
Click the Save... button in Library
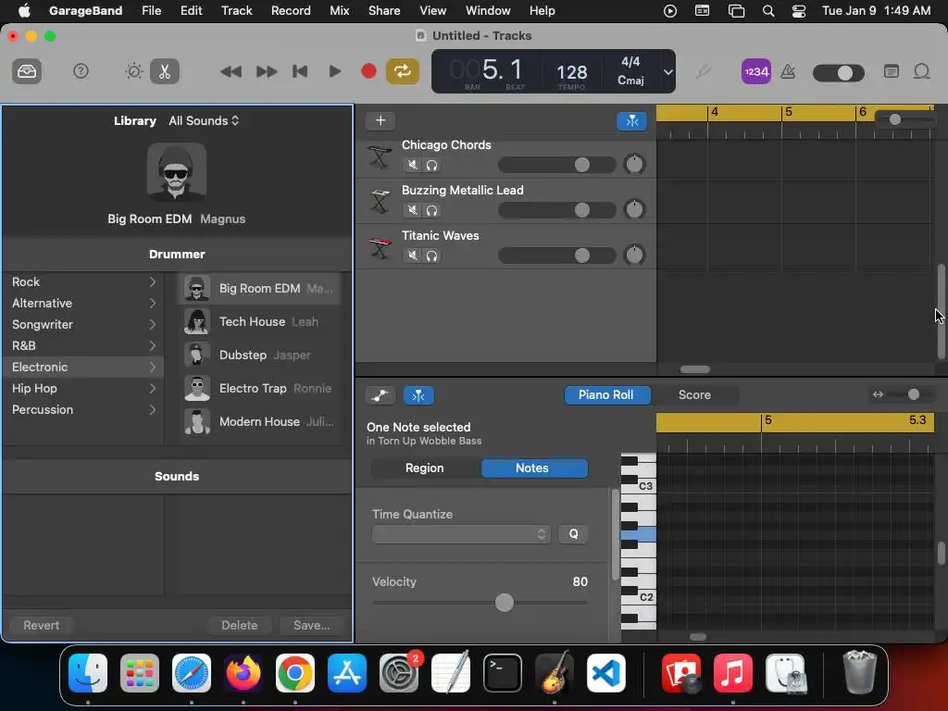click(311, 625)
